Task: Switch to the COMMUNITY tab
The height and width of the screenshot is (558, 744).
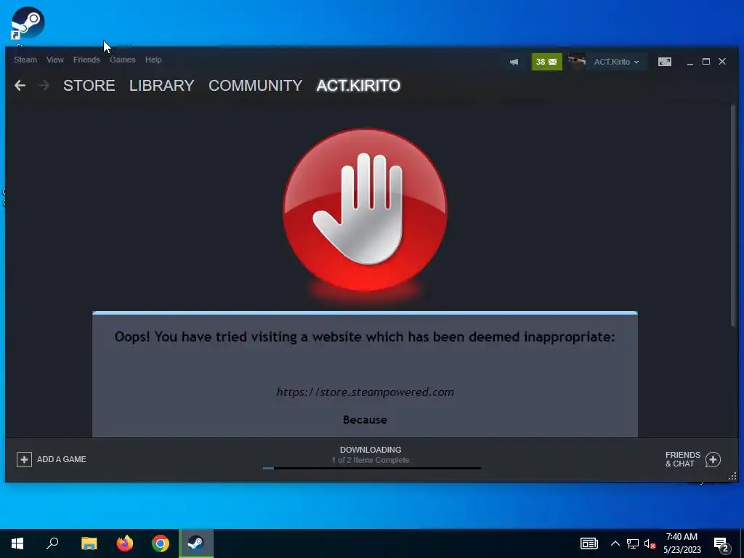Action: [x=255, y=86]
